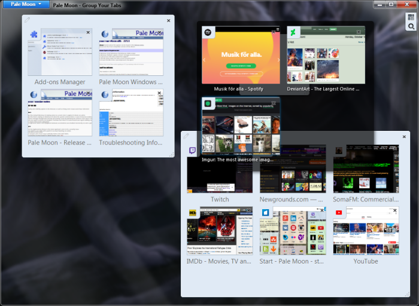Click resize handle of the Twitch group
Image resolution: width=419 pixels, height=306 pixels.
pos(407,294)
